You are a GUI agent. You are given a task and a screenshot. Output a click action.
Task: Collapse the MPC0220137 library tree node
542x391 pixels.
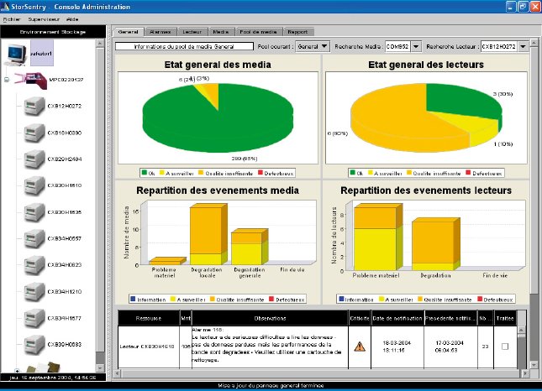coord(7,80)
